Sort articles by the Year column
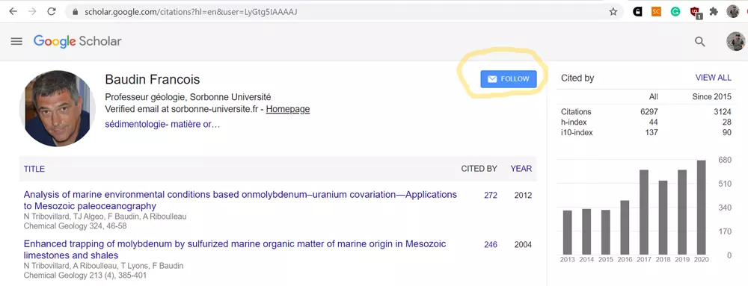The image size is (748, 286). coord(521,169)
